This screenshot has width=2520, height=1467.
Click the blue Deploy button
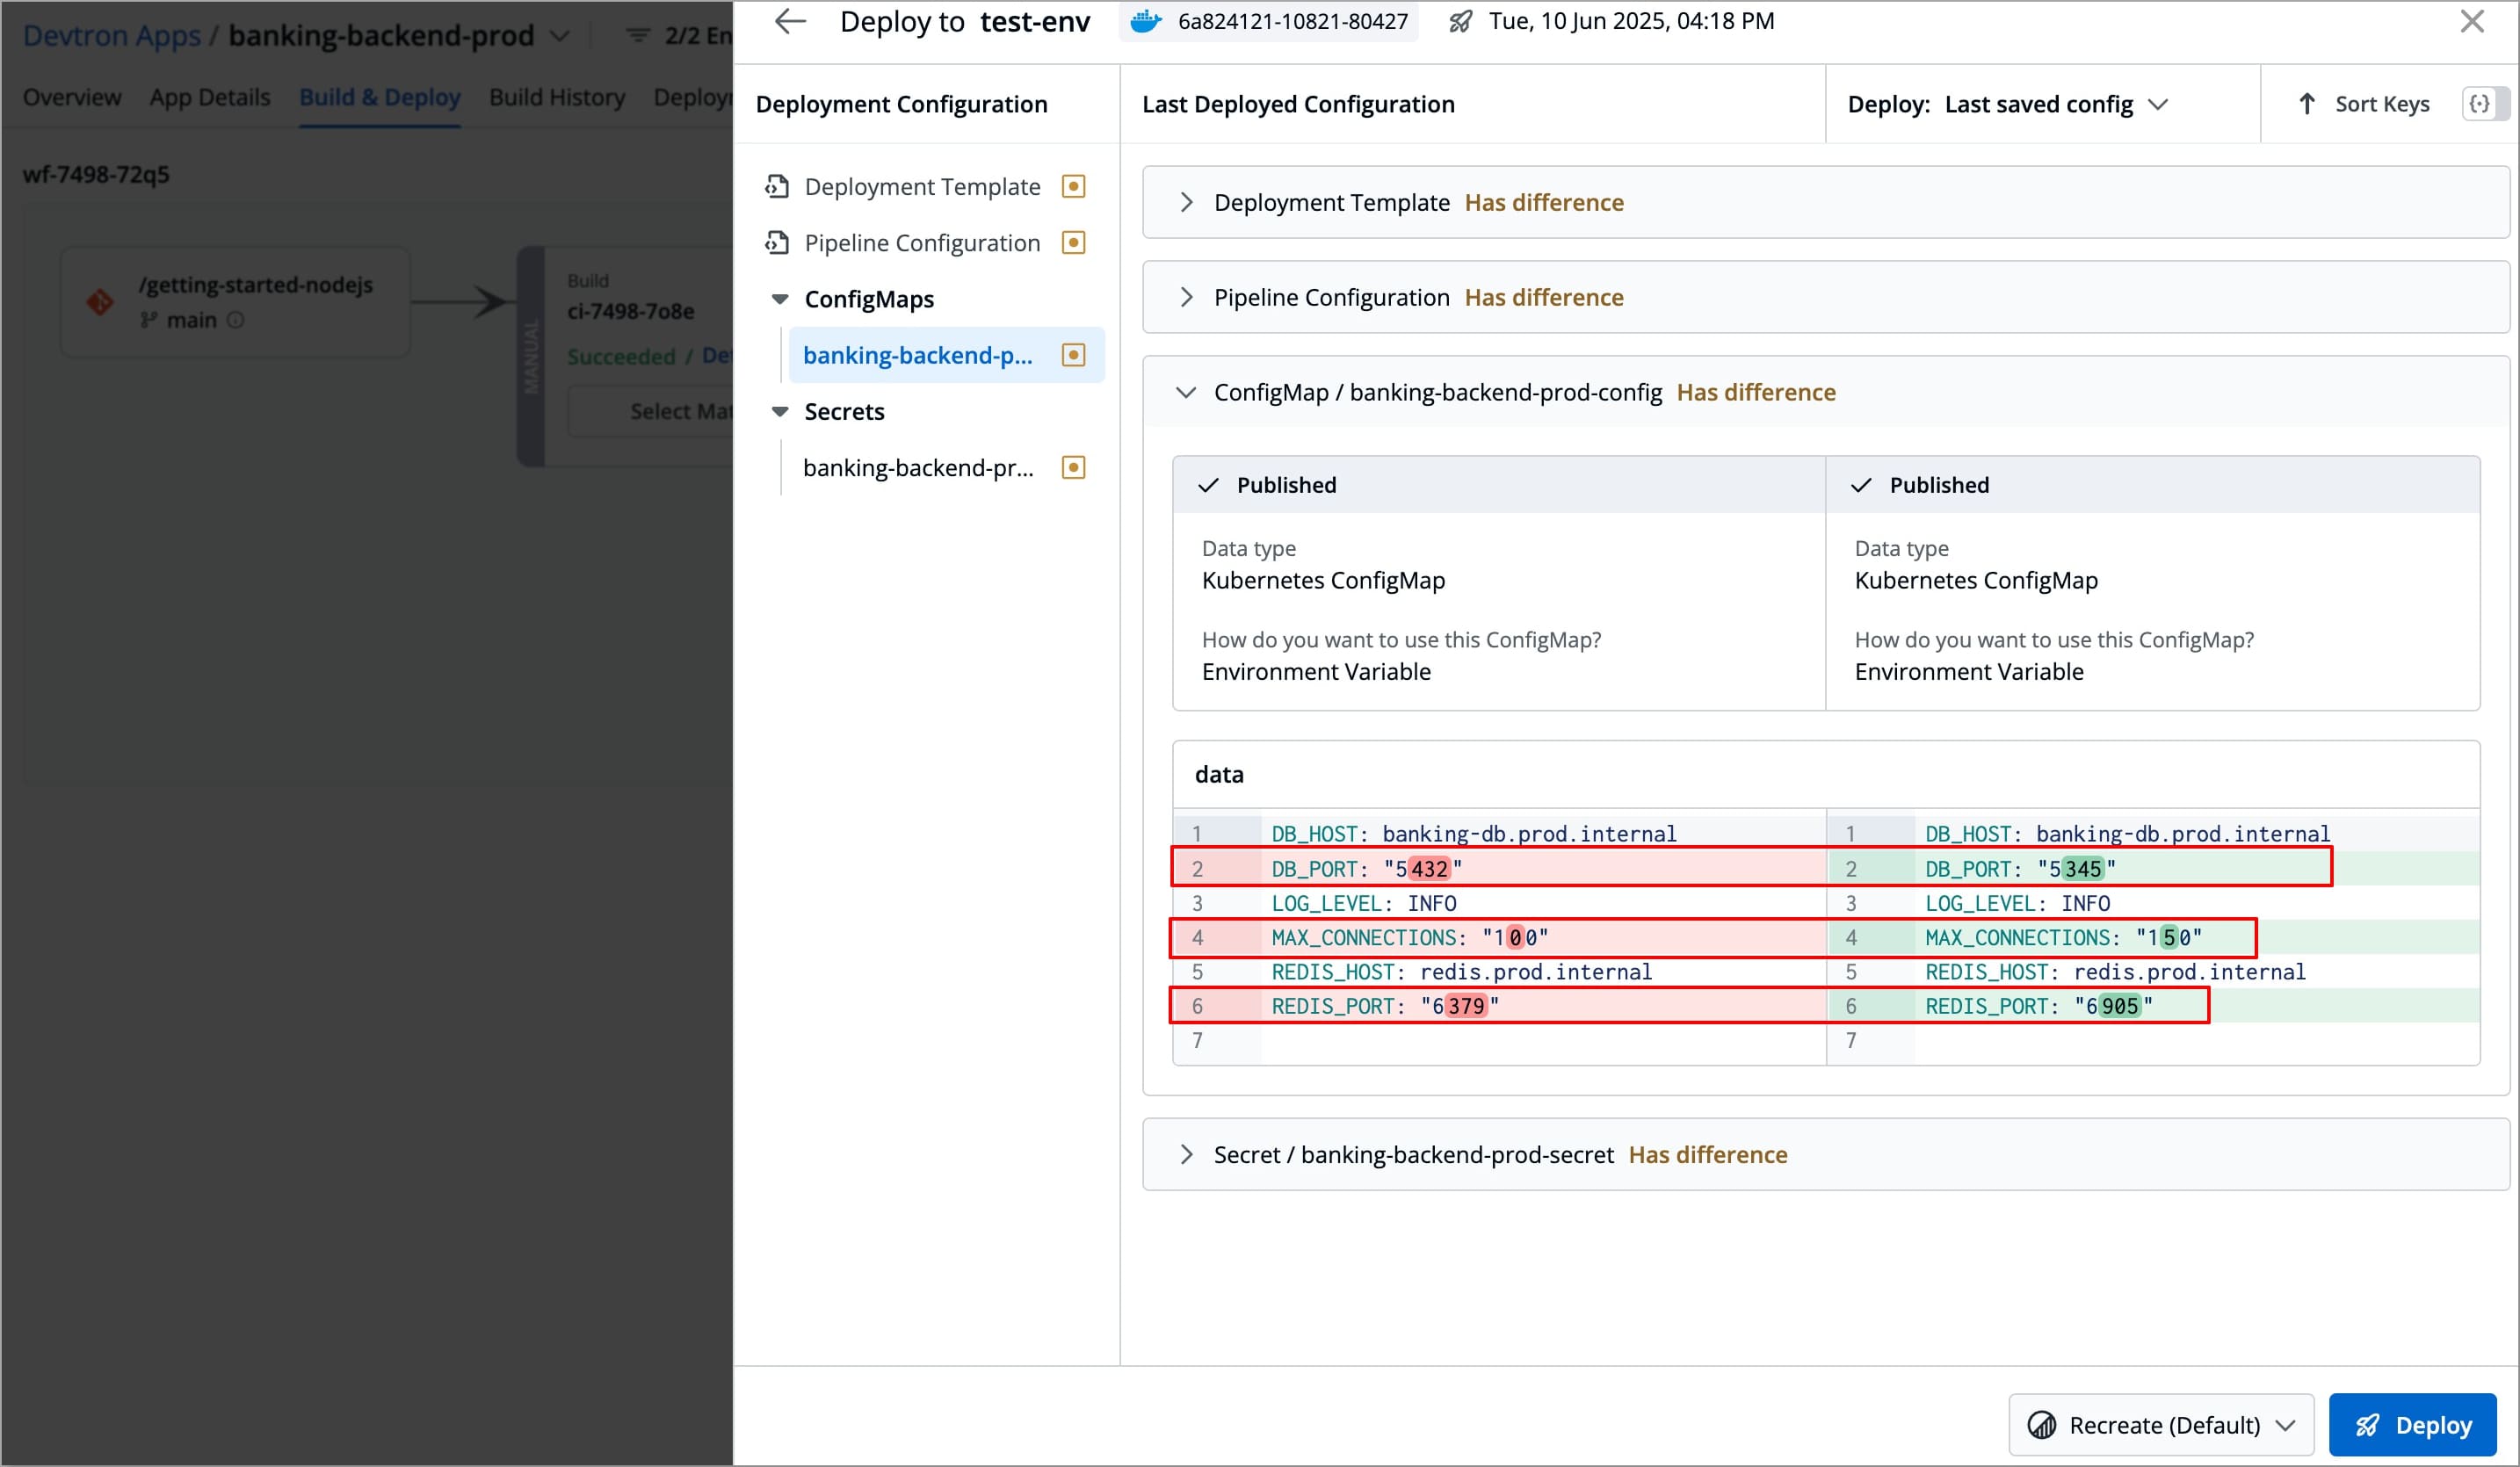point(2411,1424)
